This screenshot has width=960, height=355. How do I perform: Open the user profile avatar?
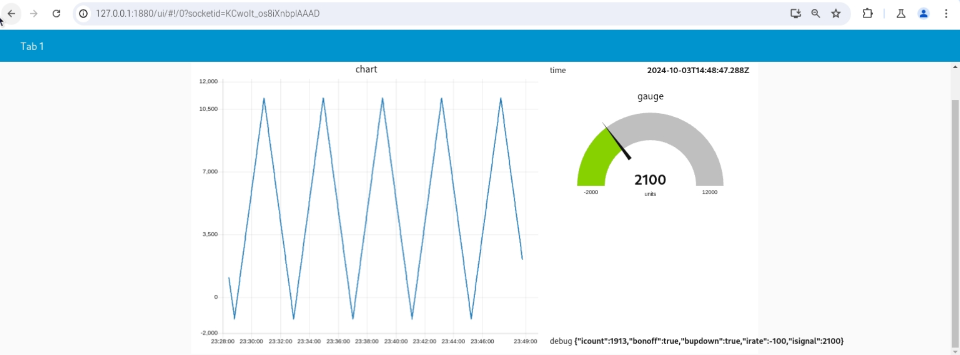click(x=924, y=14)
